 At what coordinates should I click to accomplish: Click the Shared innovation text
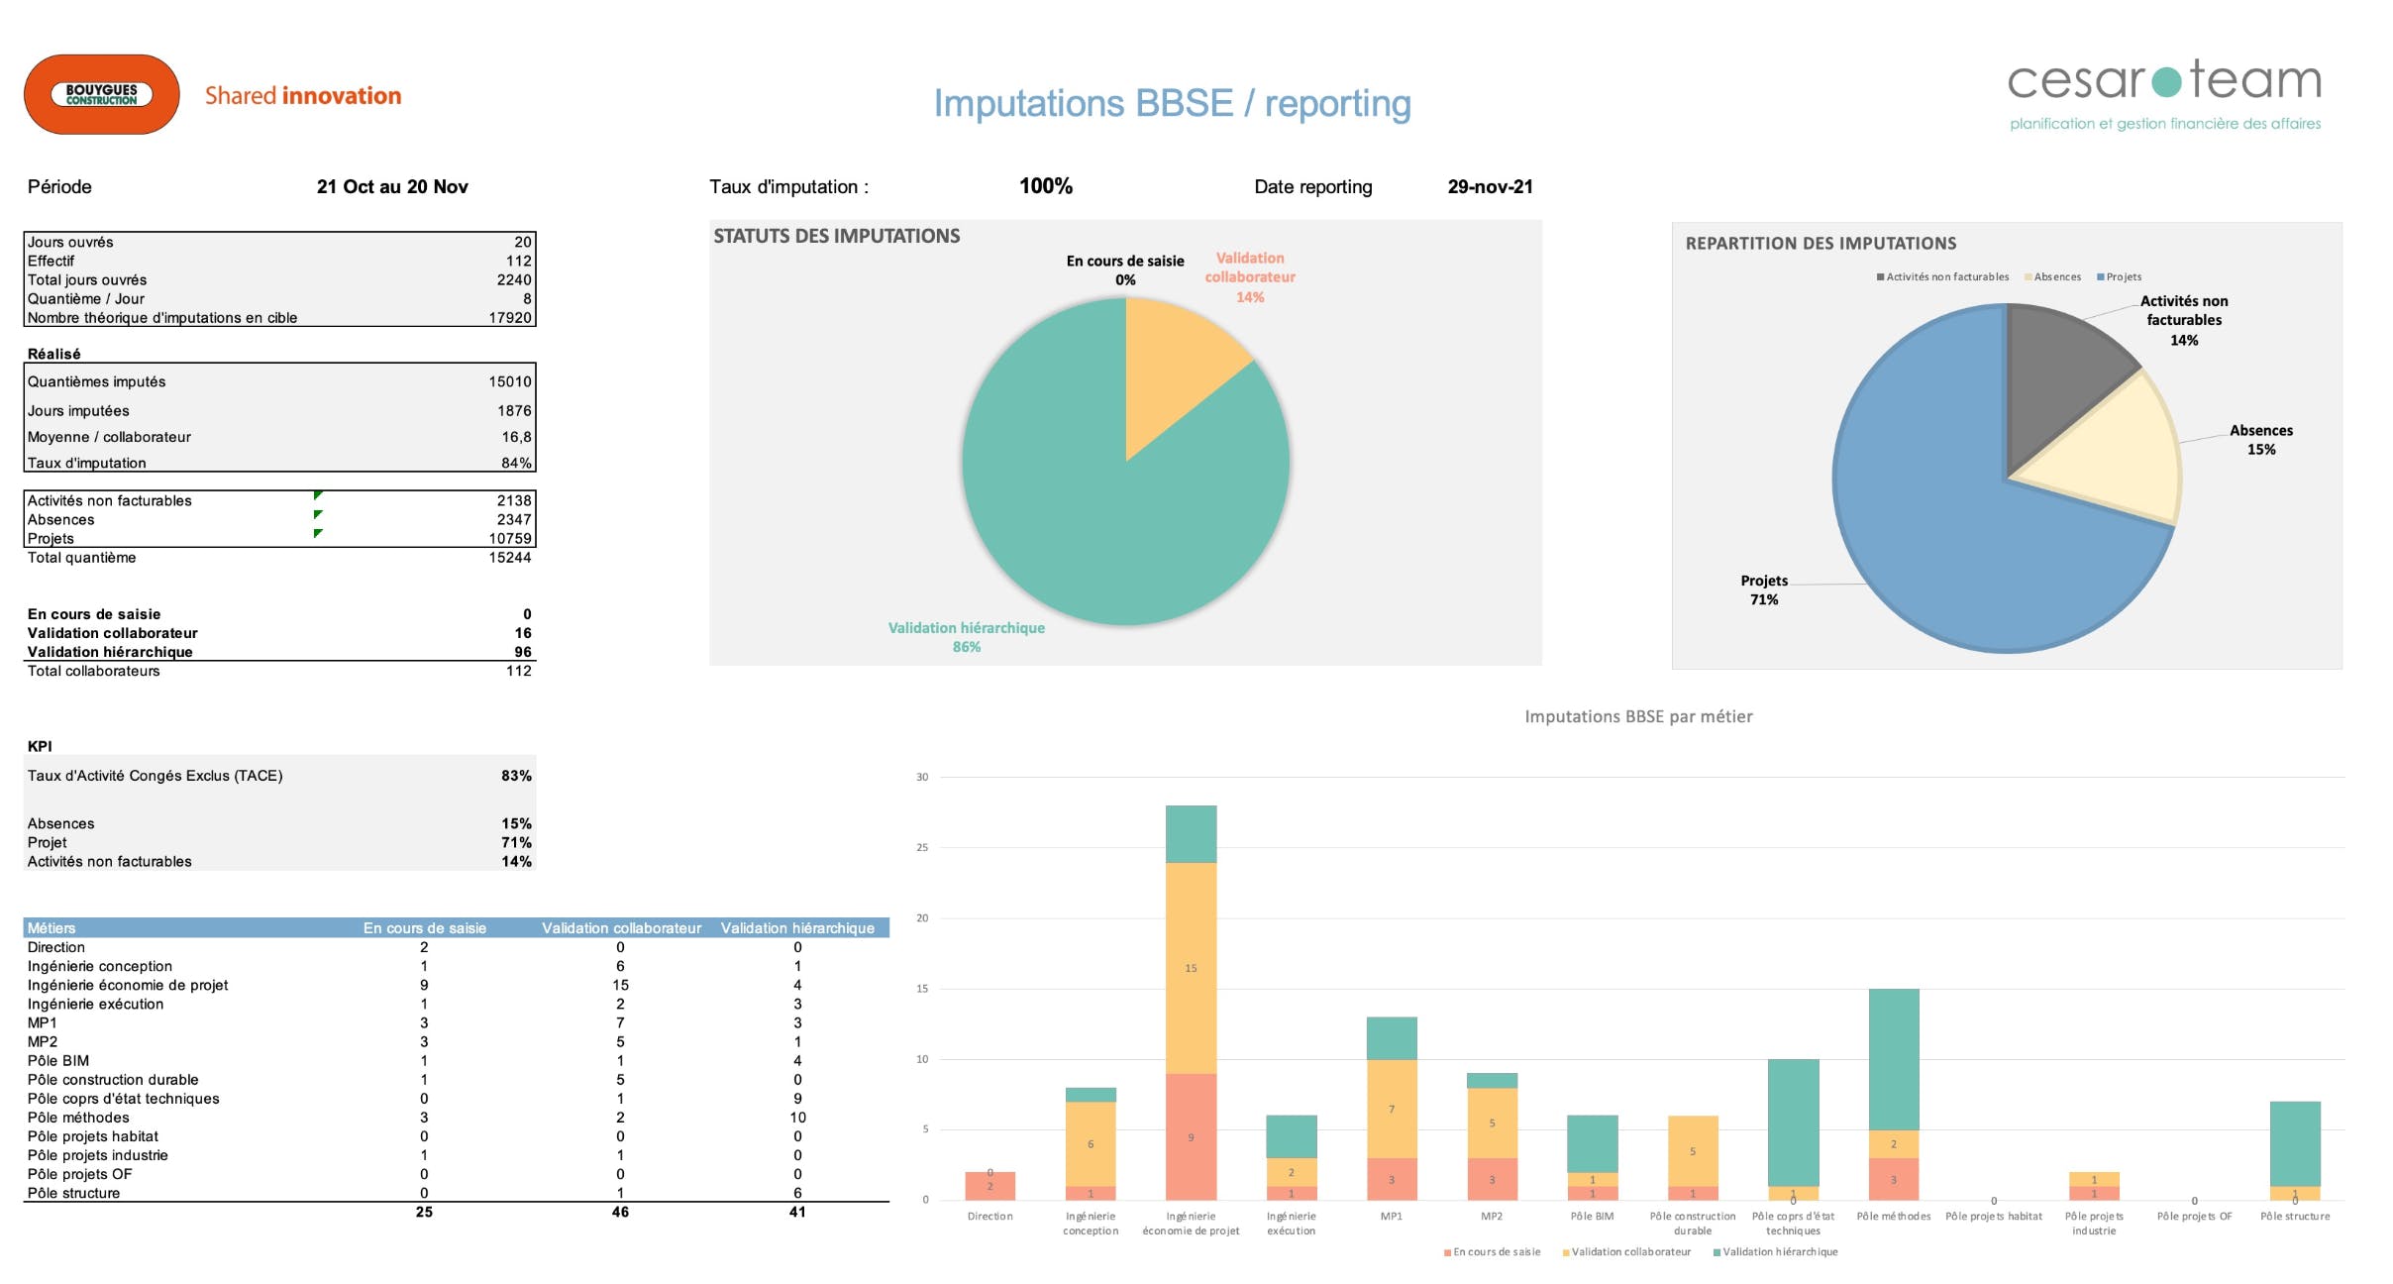303,96
